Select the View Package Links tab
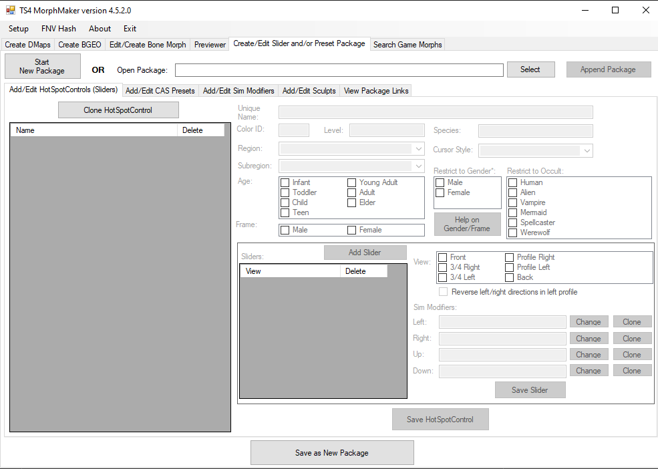The height and width of the screenshot is (469, 658). click(376, 91)
